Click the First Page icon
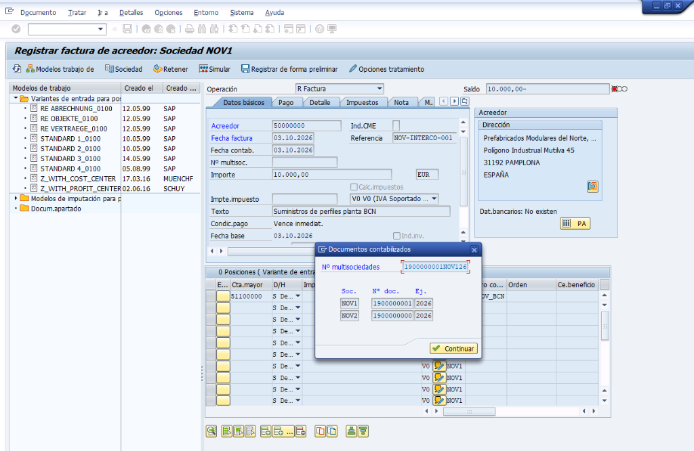 [233, 29]
